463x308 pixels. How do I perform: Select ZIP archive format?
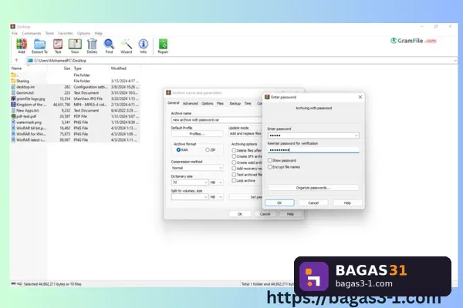click(x=208, y=150)
